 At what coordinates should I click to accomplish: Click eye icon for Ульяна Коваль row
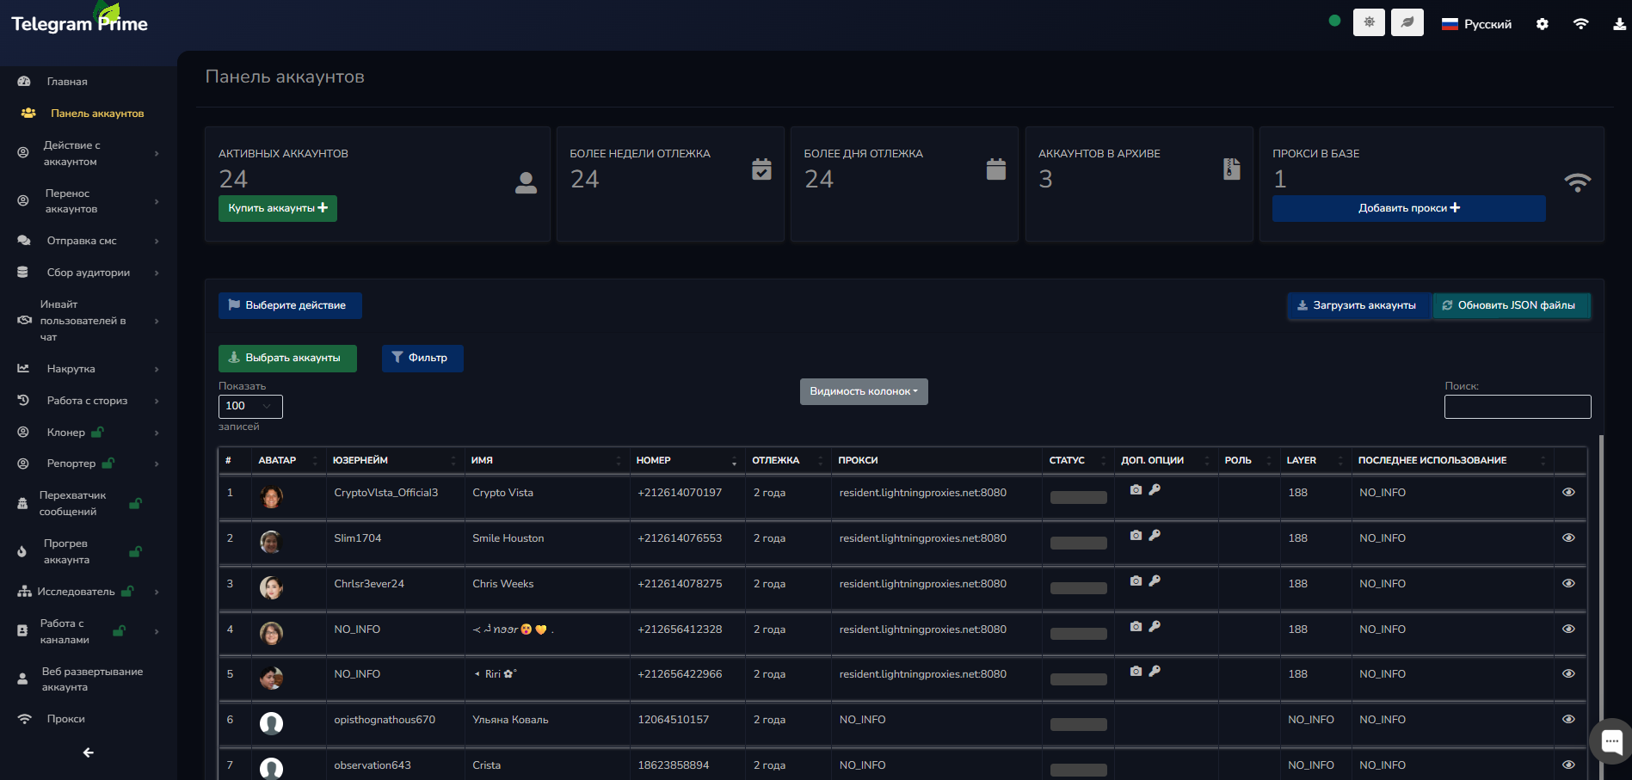coord(1568,719)
